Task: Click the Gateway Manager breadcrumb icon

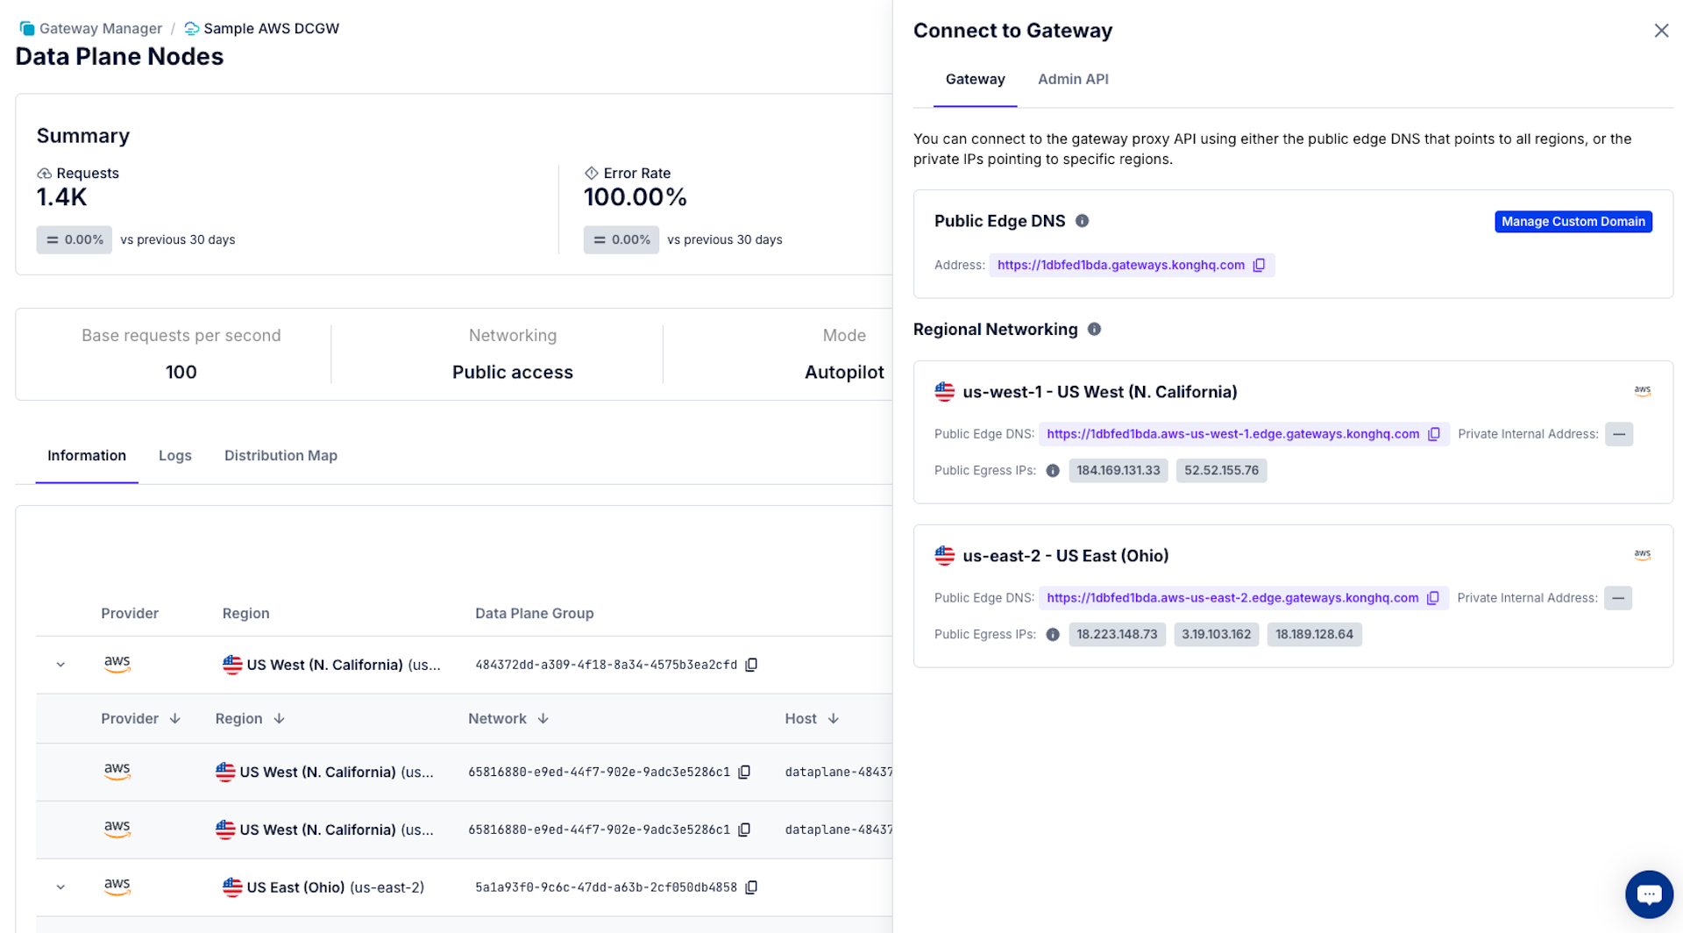Action: [x=25, y=28]
